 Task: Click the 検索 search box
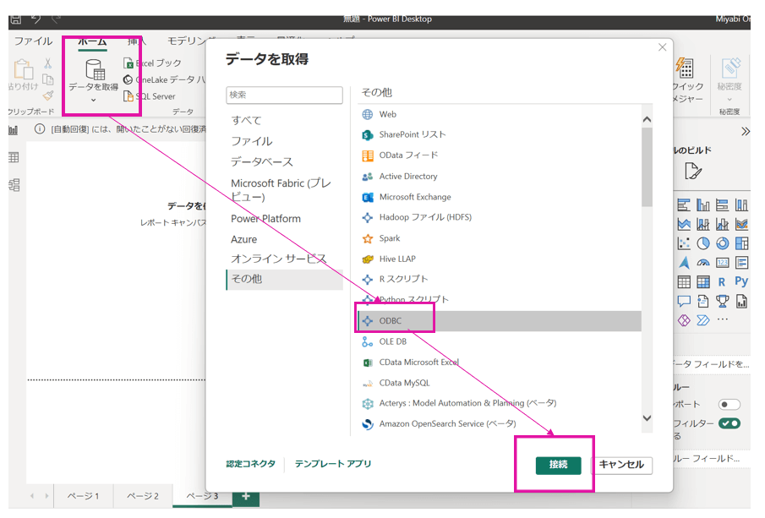tap(284, 95)
